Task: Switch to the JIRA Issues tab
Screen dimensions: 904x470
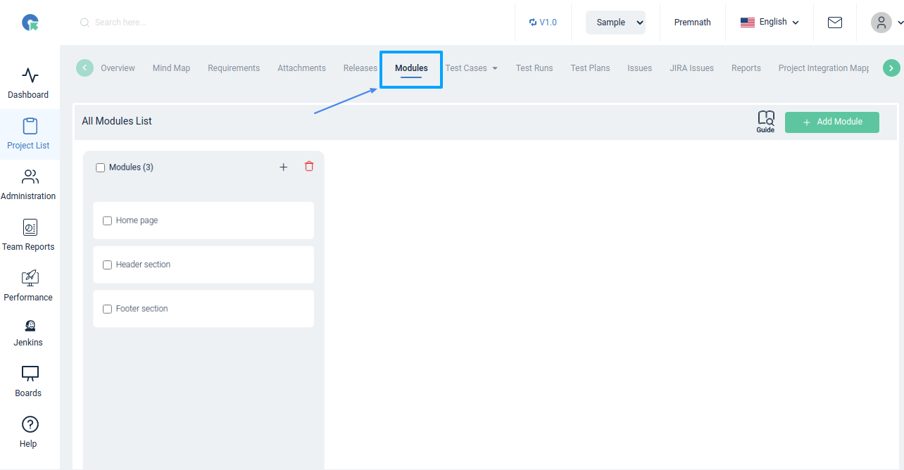Action: (x=691, y=68)
